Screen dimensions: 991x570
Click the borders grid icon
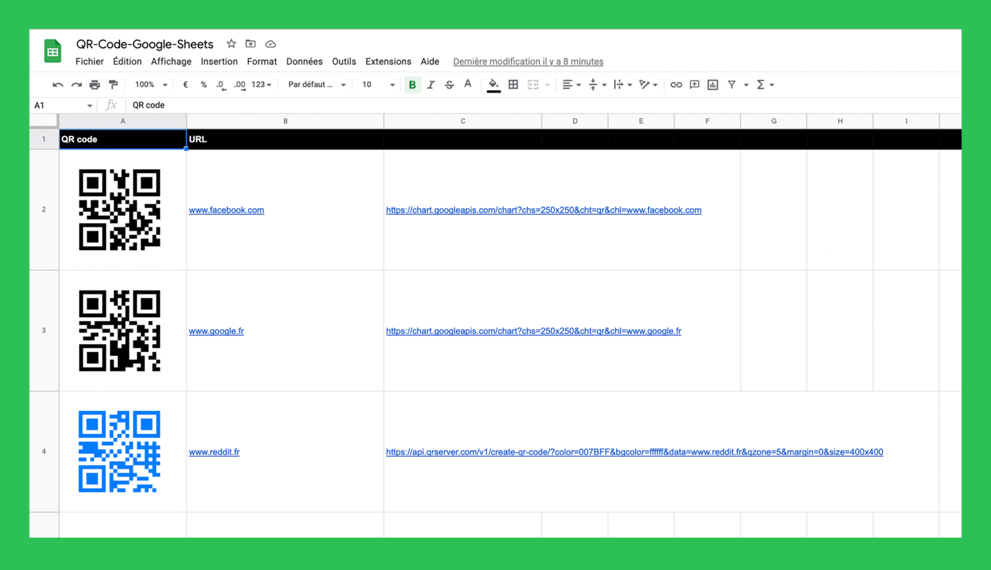point(514,84)
